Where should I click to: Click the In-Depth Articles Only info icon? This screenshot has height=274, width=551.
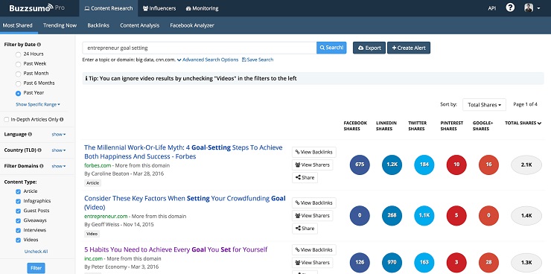[x=62, y=119]
